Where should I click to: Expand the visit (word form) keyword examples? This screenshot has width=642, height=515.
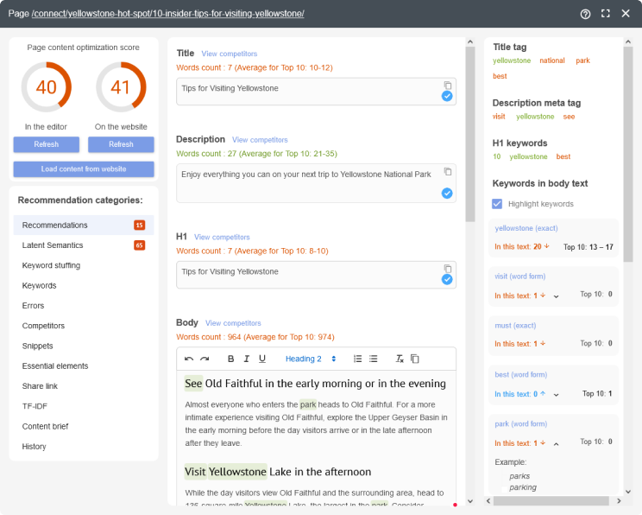tap(556, 296)
